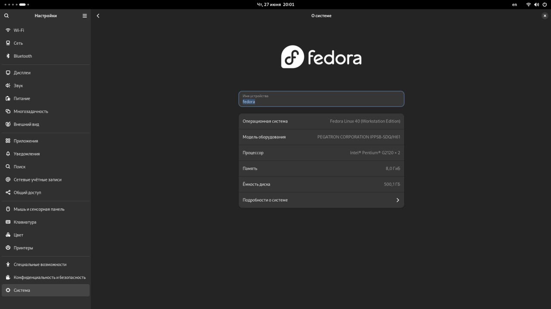The image size is (551, 309).
Task: Click PEGATRON CORPORATION IPPSB-SDQ/H61 value
Action: [x=359, y=137]
